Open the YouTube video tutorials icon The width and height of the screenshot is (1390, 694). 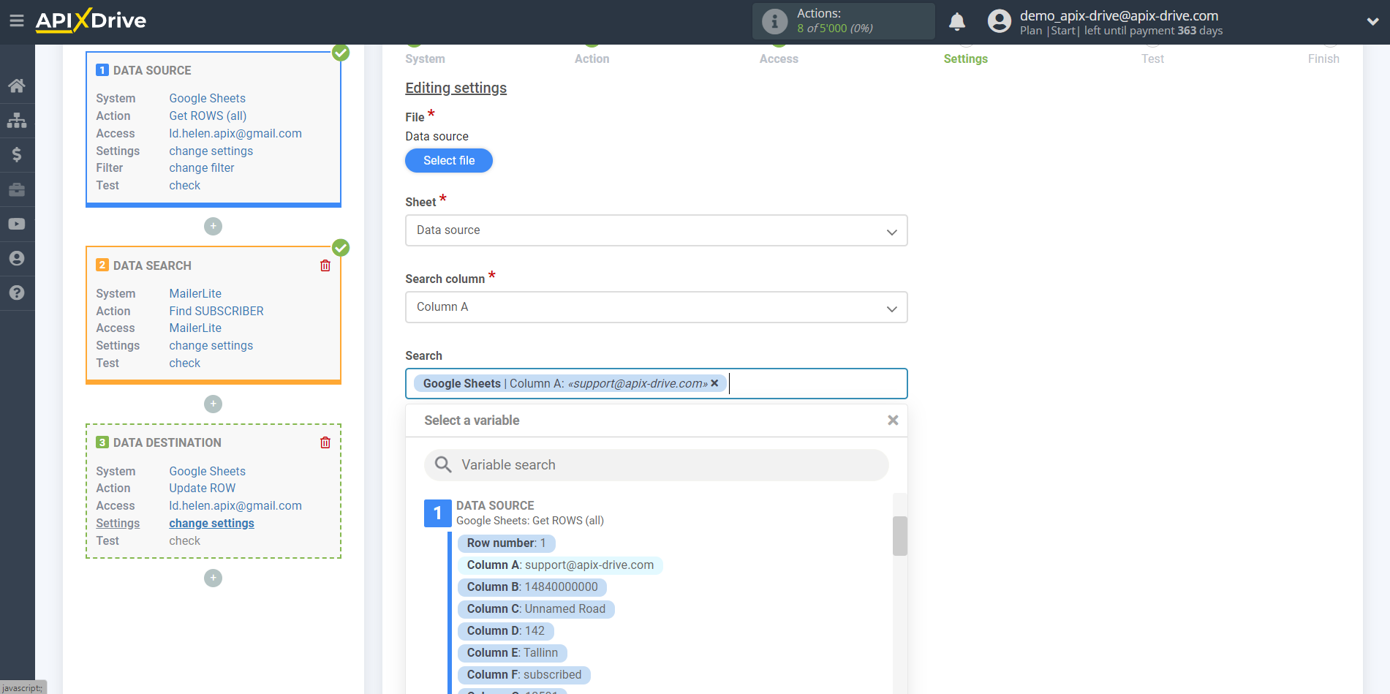click(x=17, y=224)
